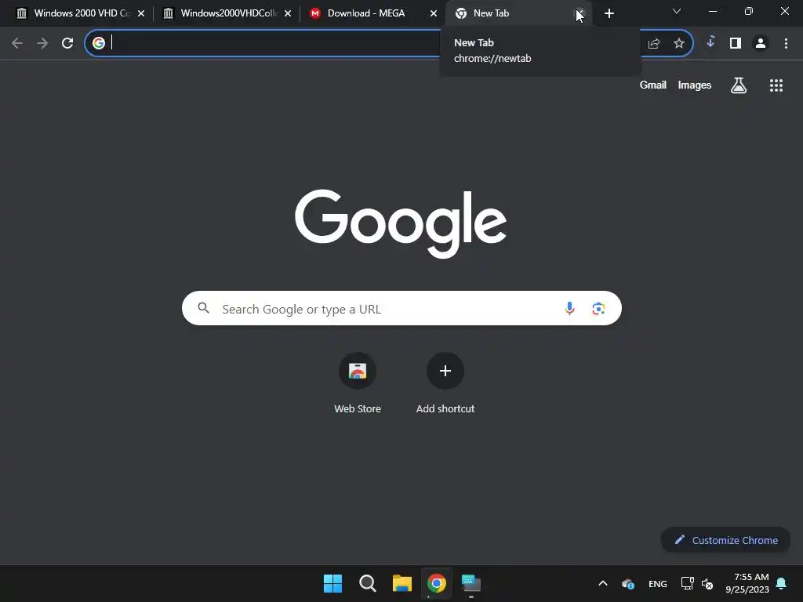Image resolution: width=803 pixels, height=602 pixels.
Task: Click Customize Chrome button
Action: (x=725, y=539)
